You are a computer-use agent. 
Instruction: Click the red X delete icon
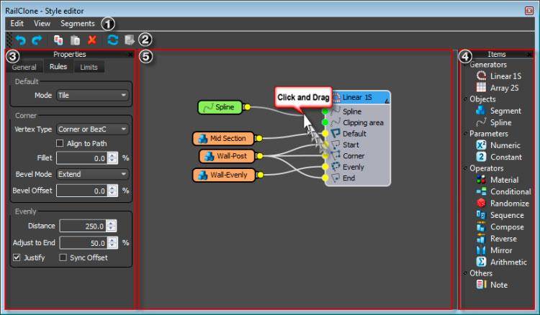coord(91,40)
